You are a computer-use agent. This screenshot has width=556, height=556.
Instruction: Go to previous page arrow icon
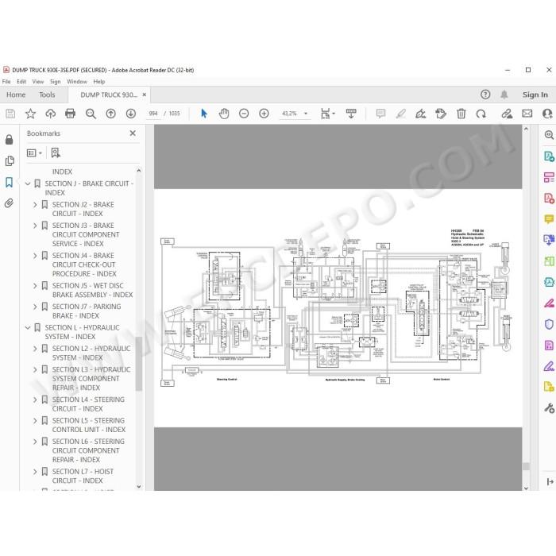coord(110,114)
